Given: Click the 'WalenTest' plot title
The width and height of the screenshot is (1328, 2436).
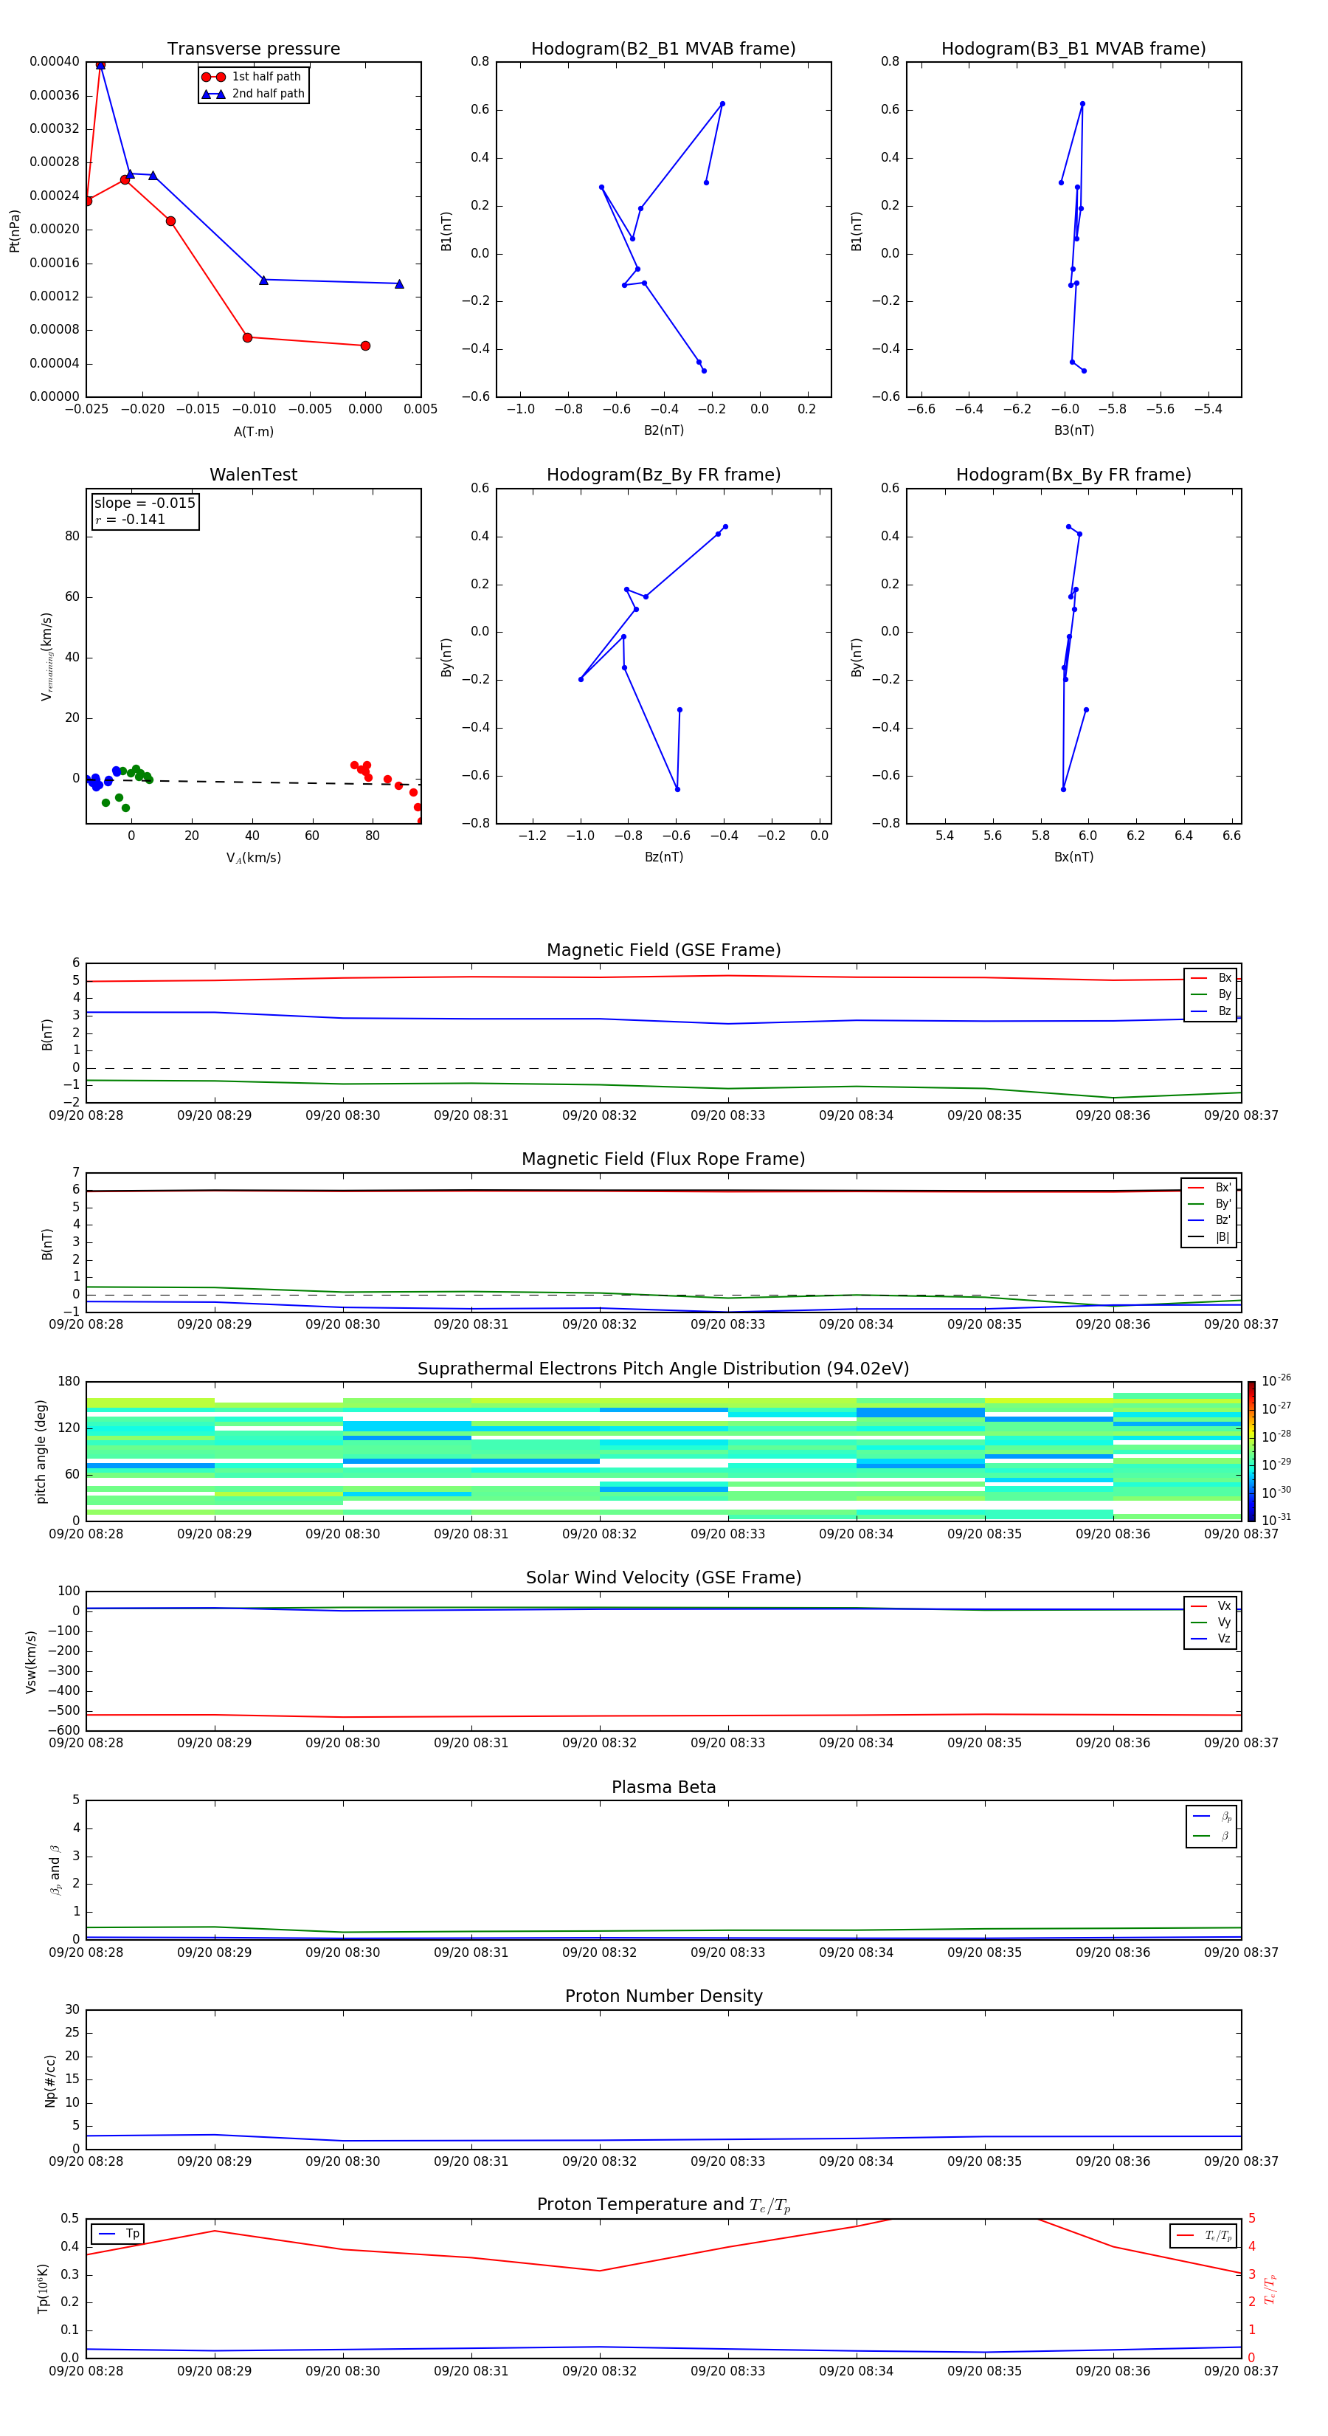Looking at the screenshot, I should point(253,475).
